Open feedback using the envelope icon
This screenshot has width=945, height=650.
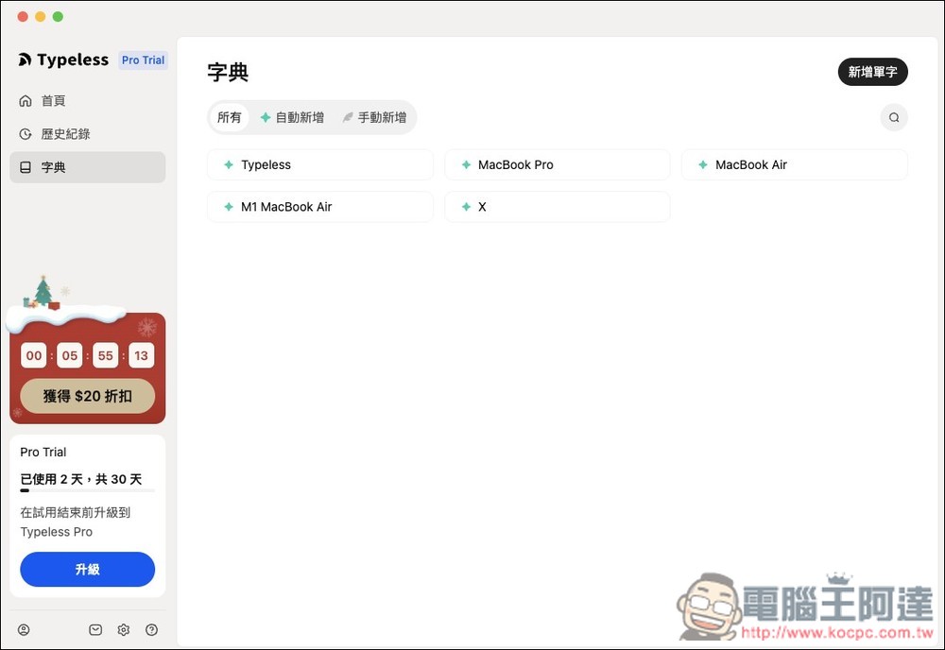click(95, 629)
